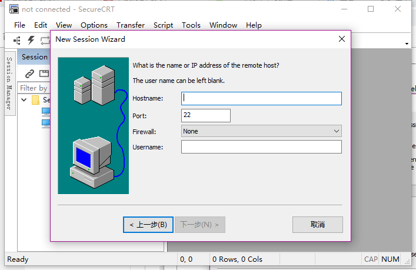Open the Firewall dropdown
This screenshot has width=416, height=270.
click(261, 131)
